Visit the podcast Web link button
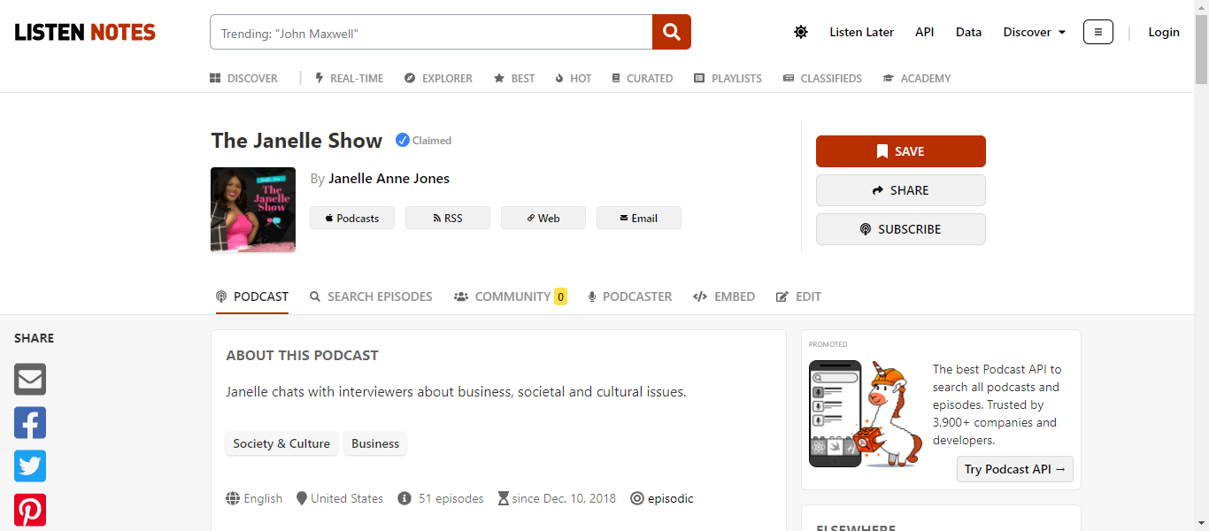The height and width of the screenshot is (531, 1209). click(x=543, y=218)
